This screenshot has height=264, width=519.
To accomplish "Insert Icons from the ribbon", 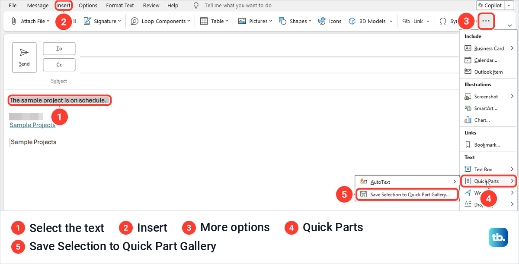I will pyautogui.click(x=330, y=21).
